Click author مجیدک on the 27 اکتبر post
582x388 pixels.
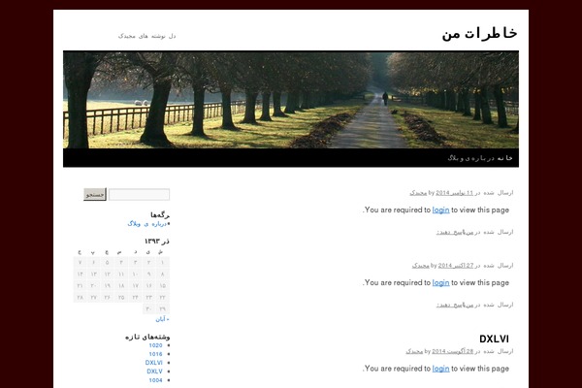coord(420,265)
